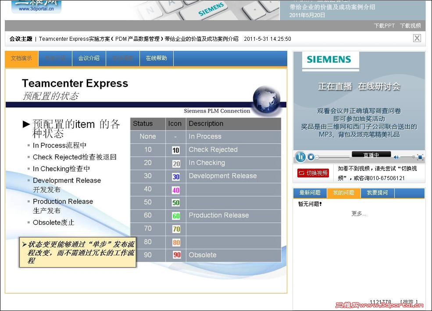Click the 会议主题 meeting topic title
This screenshot has width=432, height=311.
(x=21, y=39)
